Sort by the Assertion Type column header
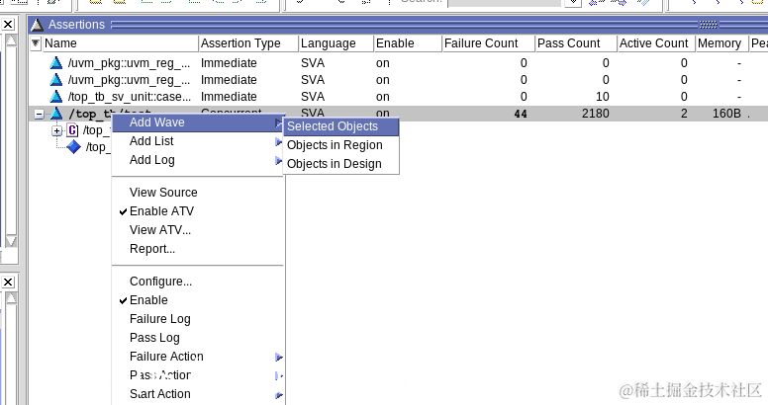This screenshot has height=405, width=768. pos(248,43)
